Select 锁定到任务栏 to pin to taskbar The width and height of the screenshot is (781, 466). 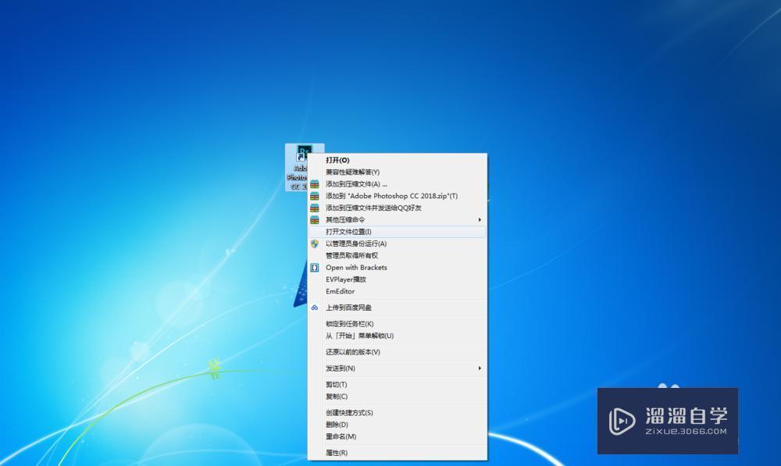click(348, 322)
